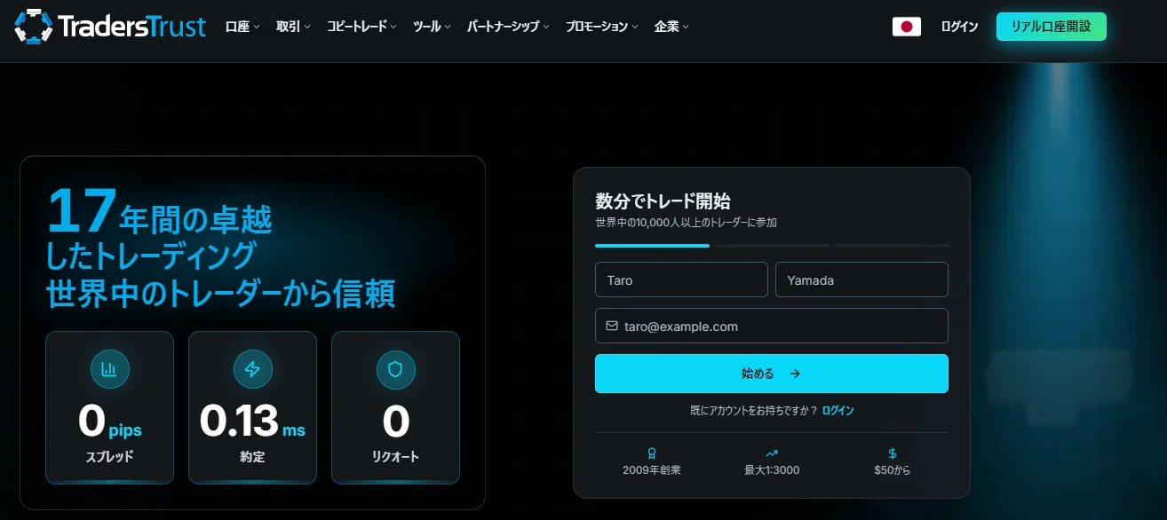This screenshot has width=1167, height=520.
Task: Focus the taro@example.com email field
Action: coord(771,326)
